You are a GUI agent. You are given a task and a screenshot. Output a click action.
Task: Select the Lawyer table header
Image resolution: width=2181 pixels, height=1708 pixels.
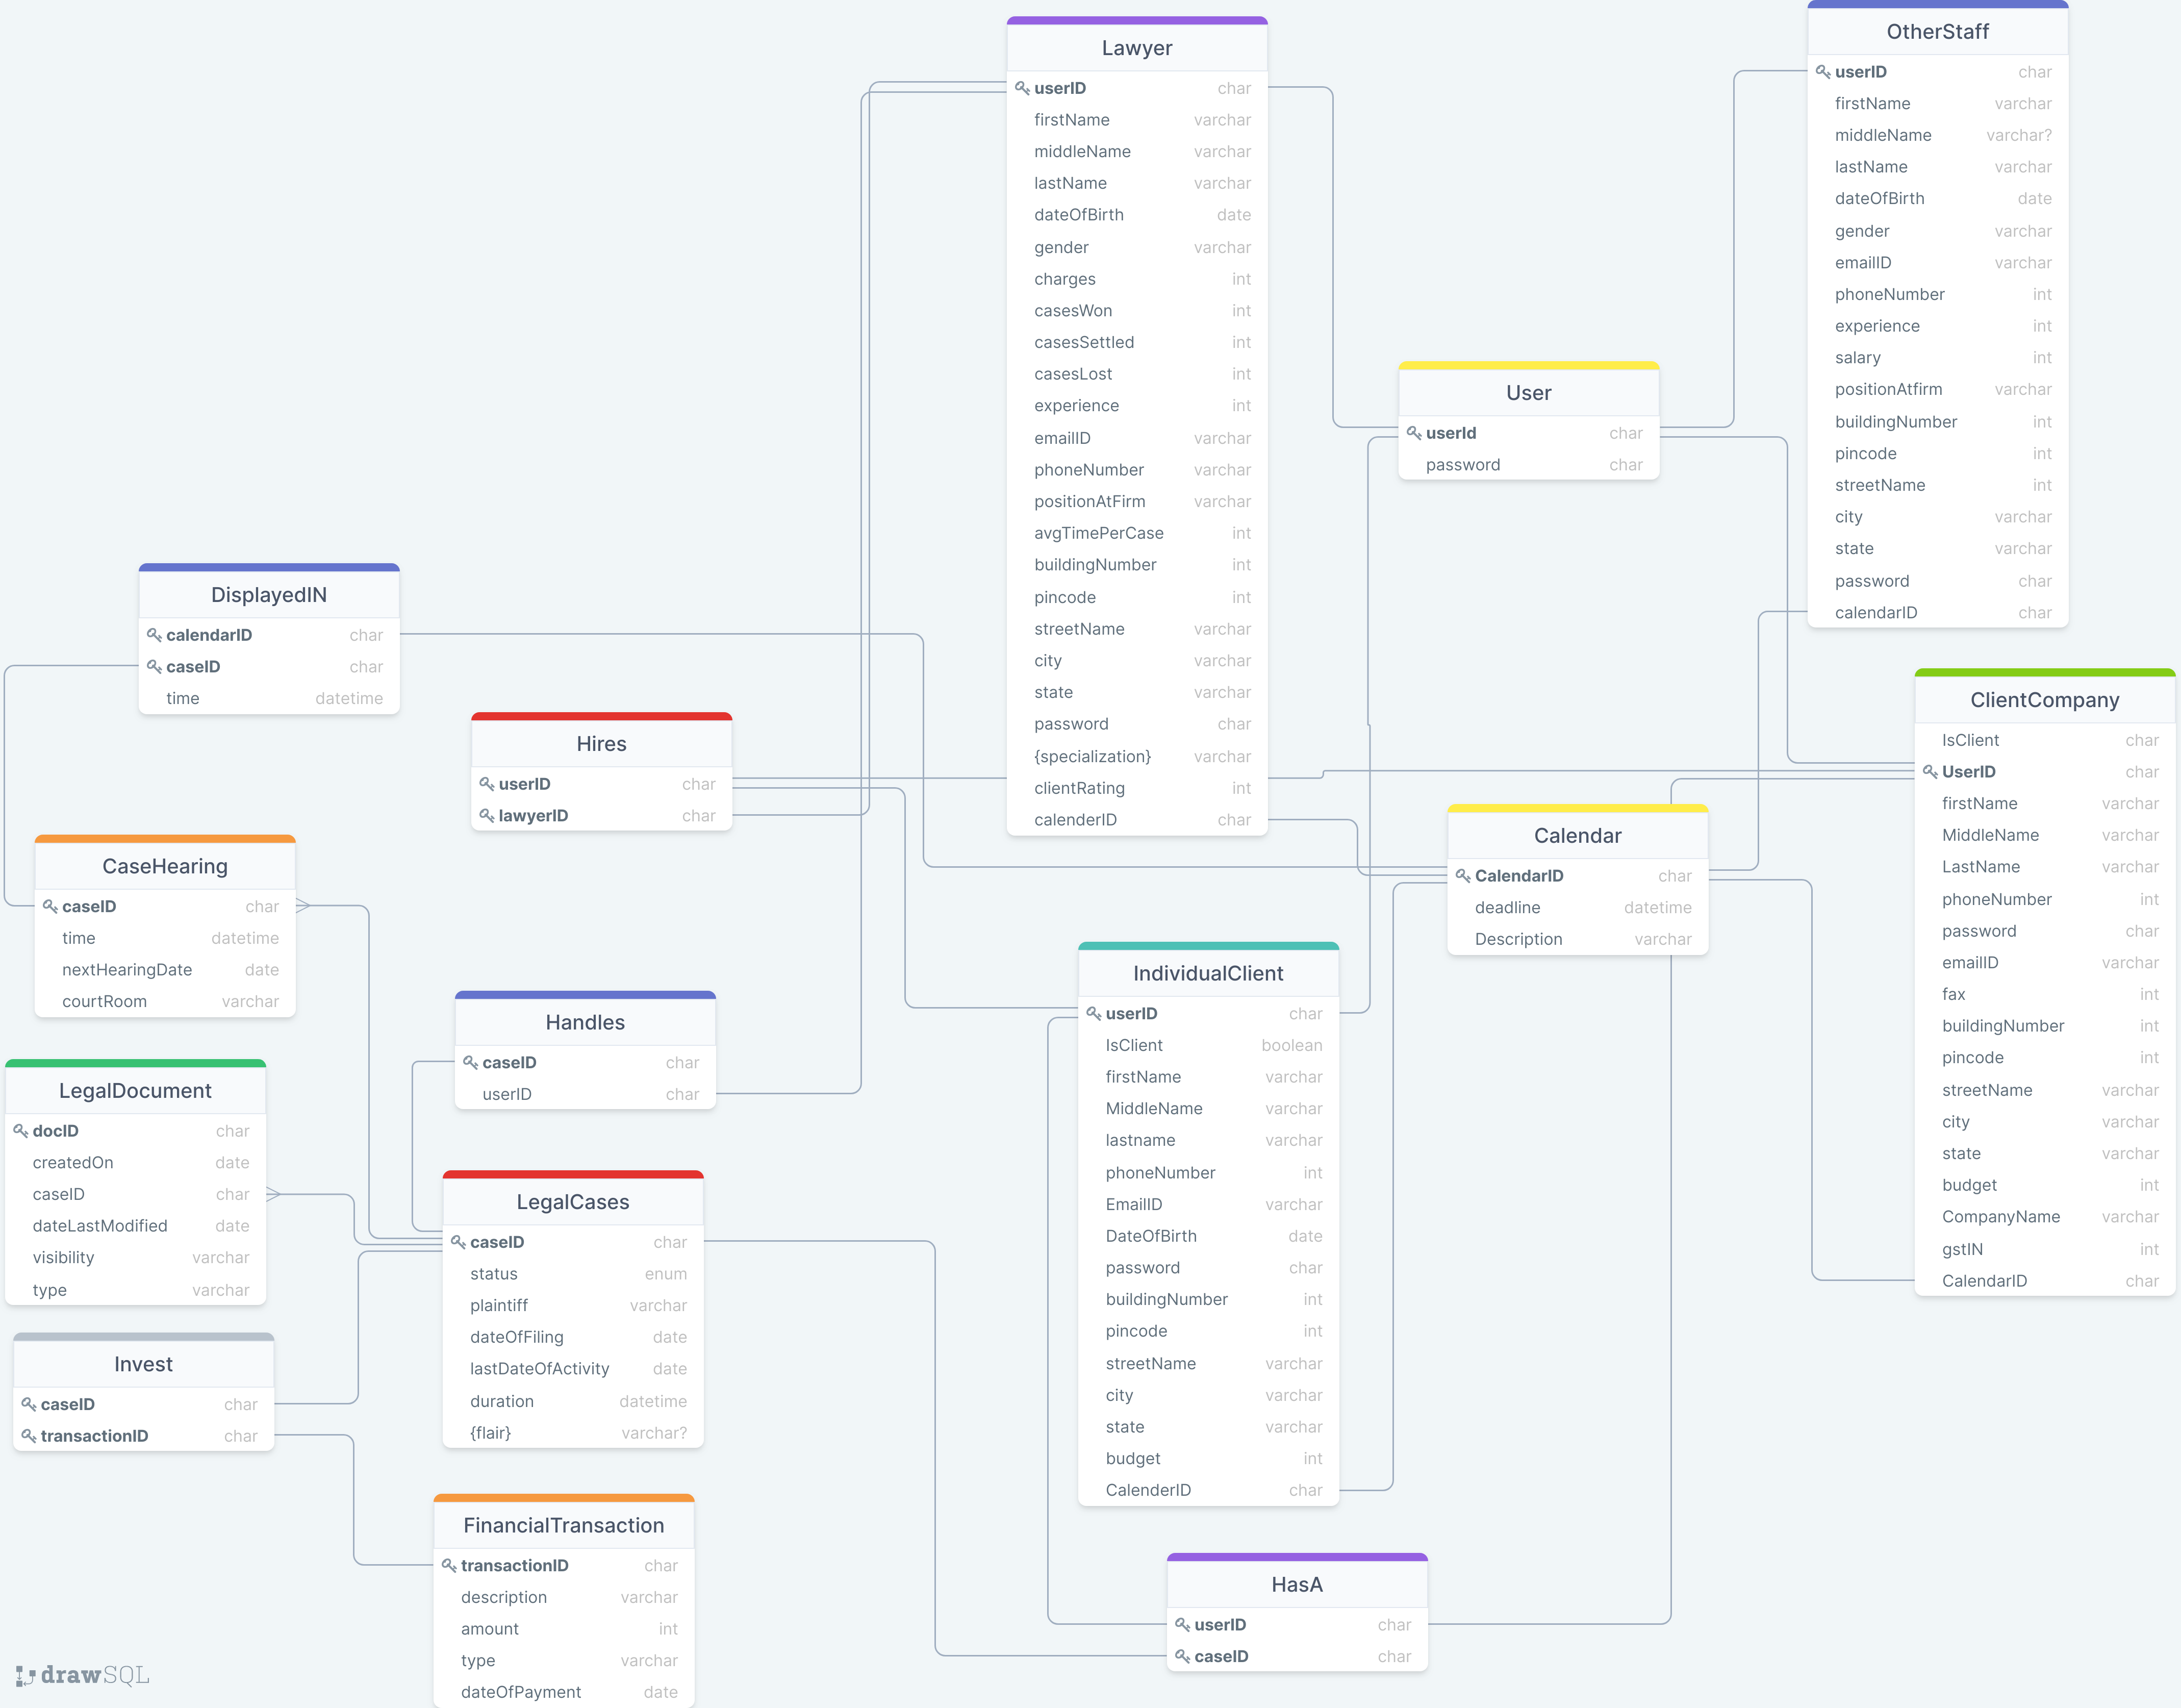[1136, 48]
